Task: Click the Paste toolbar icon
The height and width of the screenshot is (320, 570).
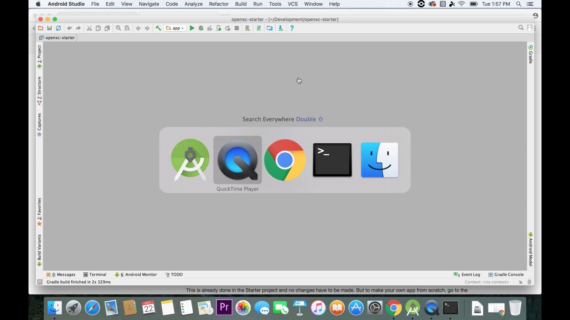Action: 107,28
